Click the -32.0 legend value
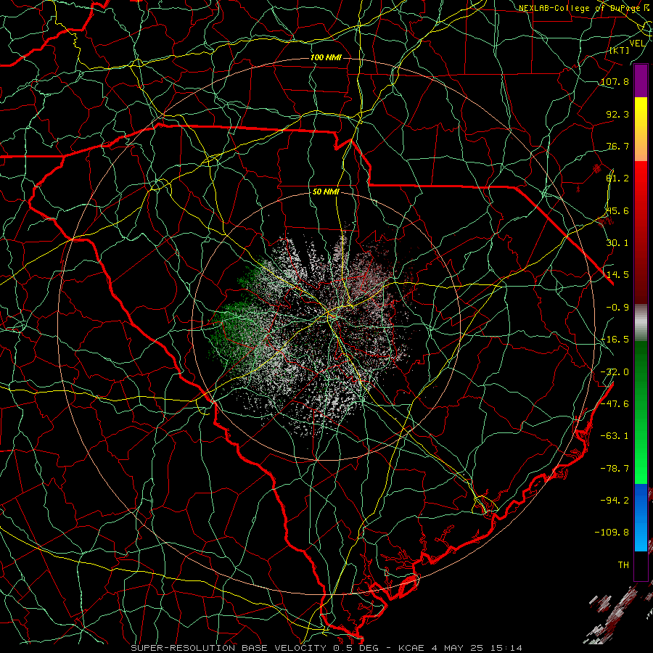This screenshot has width=653, height=653. click(x=615, y=372)
